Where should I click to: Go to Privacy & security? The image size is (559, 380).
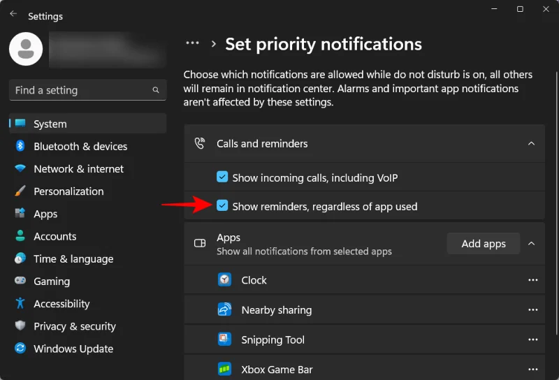click(88, 326)
